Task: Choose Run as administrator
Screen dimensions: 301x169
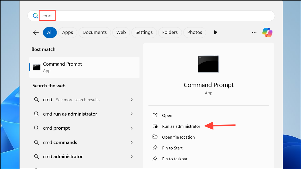Action: pos(181,126)
